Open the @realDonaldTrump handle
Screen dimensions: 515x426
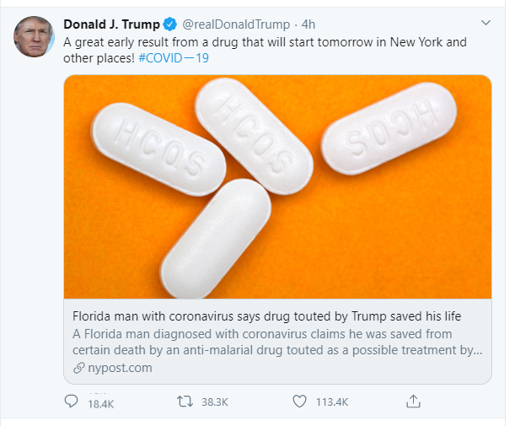click(235, 24)
